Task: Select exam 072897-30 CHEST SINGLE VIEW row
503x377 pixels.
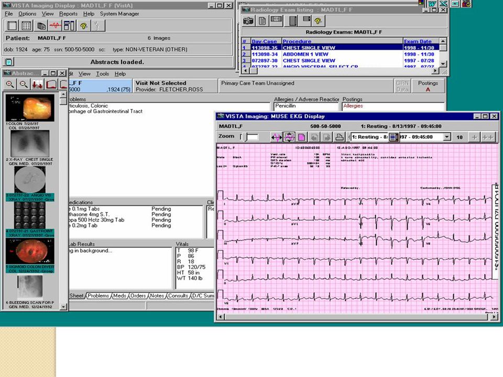Action: tap(341, 61)
